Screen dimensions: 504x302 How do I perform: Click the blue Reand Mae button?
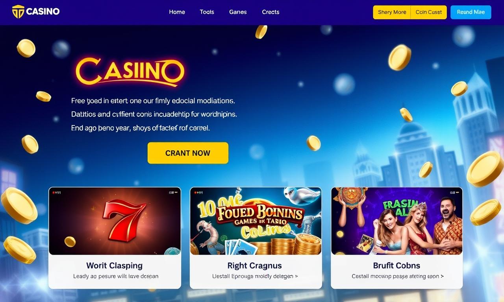[x=471, y=12]
